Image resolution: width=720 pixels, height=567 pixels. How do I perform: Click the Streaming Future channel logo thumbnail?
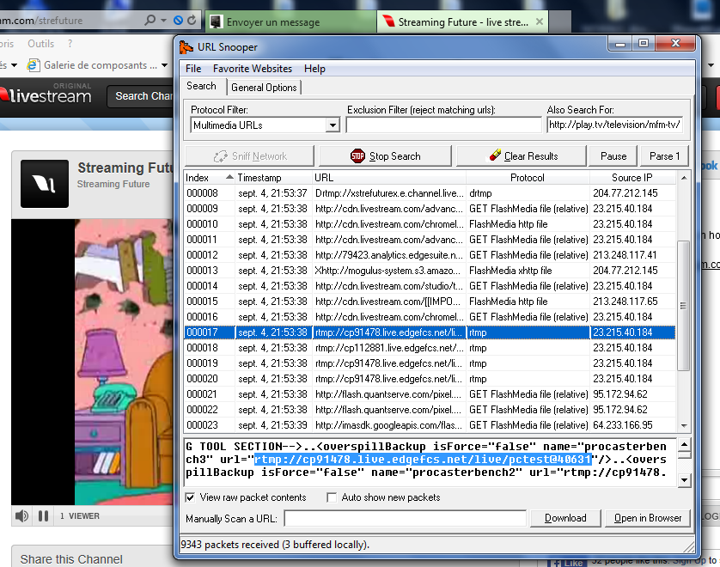(45, 184)
